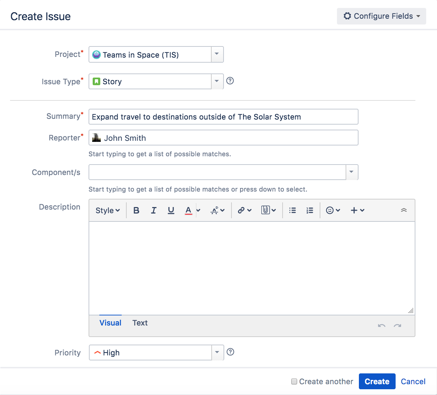The height and width of the screenshot is (395, 437).
Task: Insert a link using the link icon
Action: point(244,210)
